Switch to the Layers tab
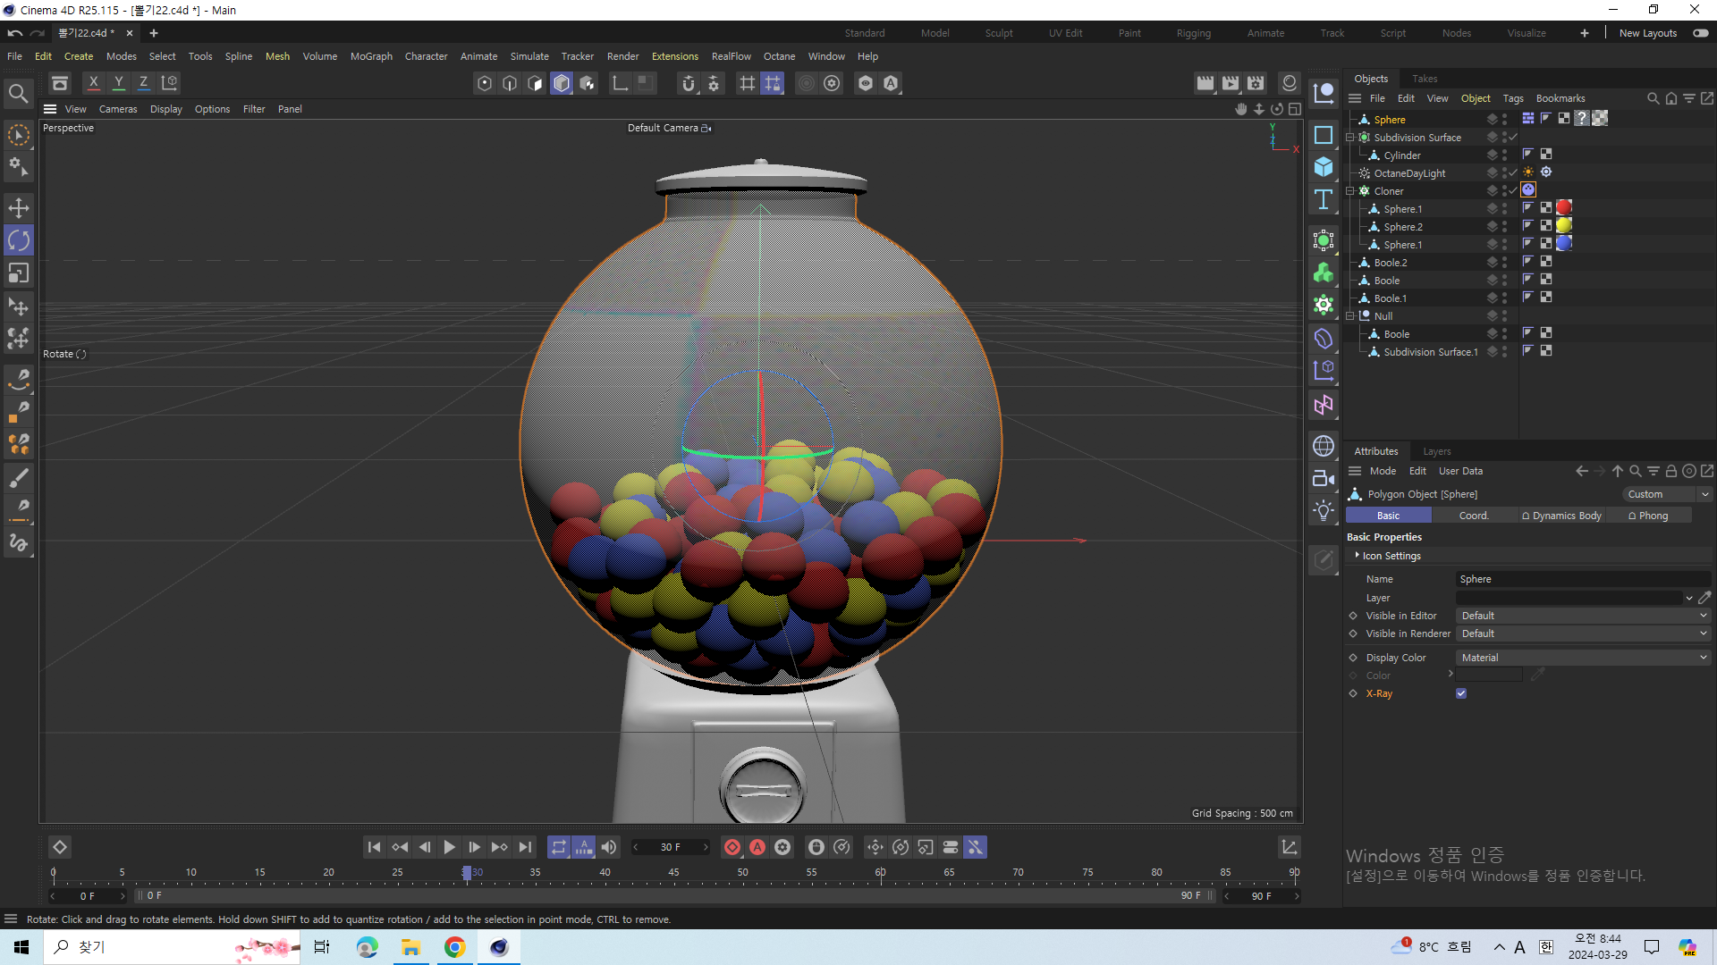This screenshot has width=1717, height=965. pos(1437,451)
